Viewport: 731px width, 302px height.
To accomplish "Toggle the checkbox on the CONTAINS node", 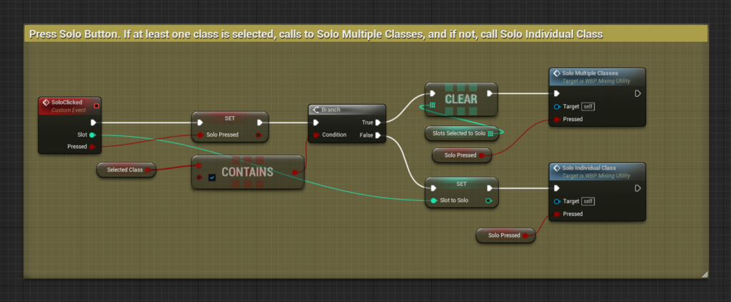I will click(x=211, y=177).
